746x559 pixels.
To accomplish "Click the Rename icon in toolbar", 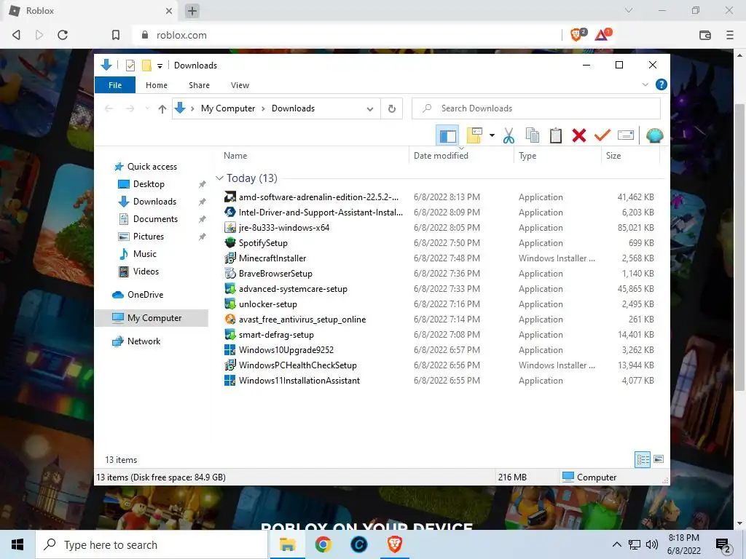I will click(x=625, y=136).
